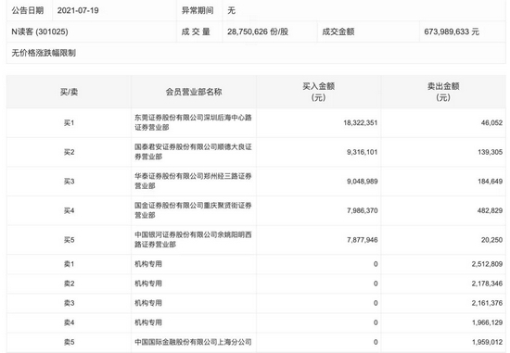Click the 卖出金额 column header
Viewport: 510px width, 353px height.
443,92
